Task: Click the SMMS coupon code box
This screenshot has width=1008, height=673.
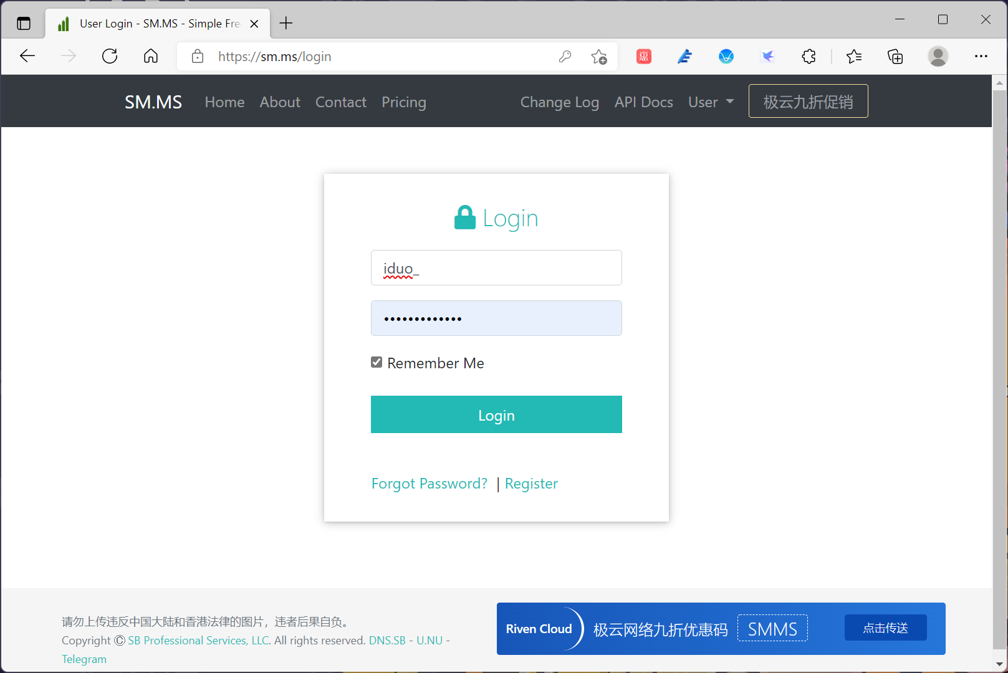Action: click(x=772, y=628)
